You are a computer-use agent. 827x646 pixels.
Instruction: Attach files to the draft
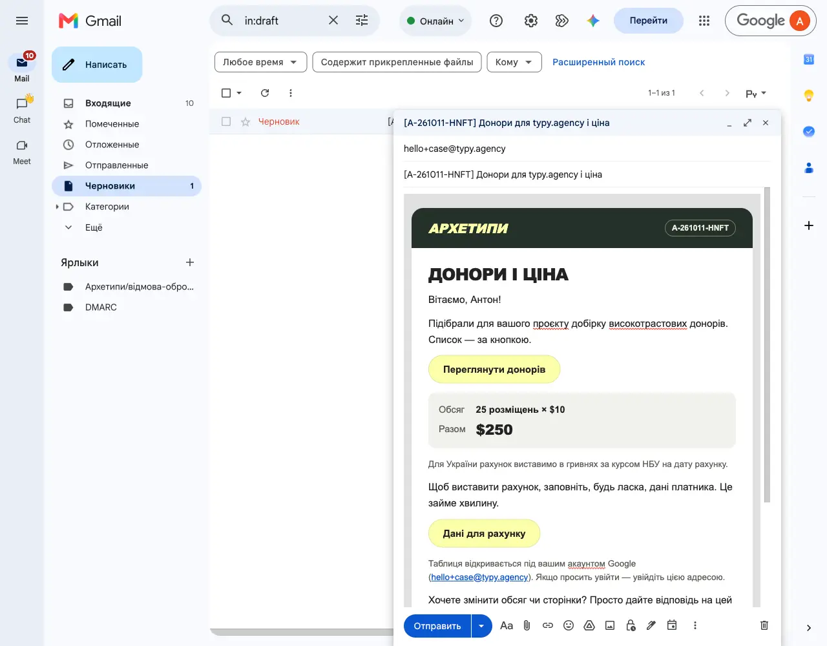[527, 625]
